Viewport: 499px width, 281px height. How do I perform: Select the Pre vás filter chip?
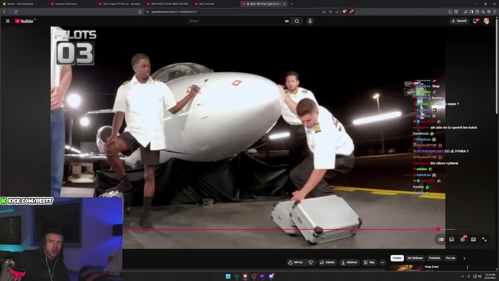(x=451, y=258)
